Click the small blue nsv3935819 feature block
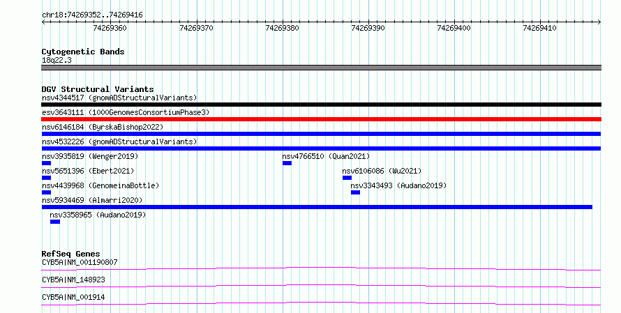The width and height of the screenshot is (621, 313). (46, 163)
